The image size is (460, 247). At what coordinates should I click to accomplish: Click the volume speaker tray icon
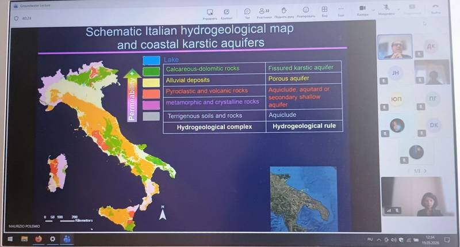point(394,240)
